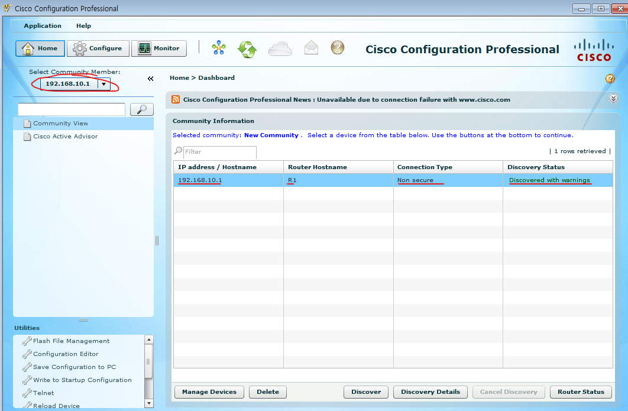Click the left pane search input field
The width and height of the screenshot is (628, 411).
point(72,109)
